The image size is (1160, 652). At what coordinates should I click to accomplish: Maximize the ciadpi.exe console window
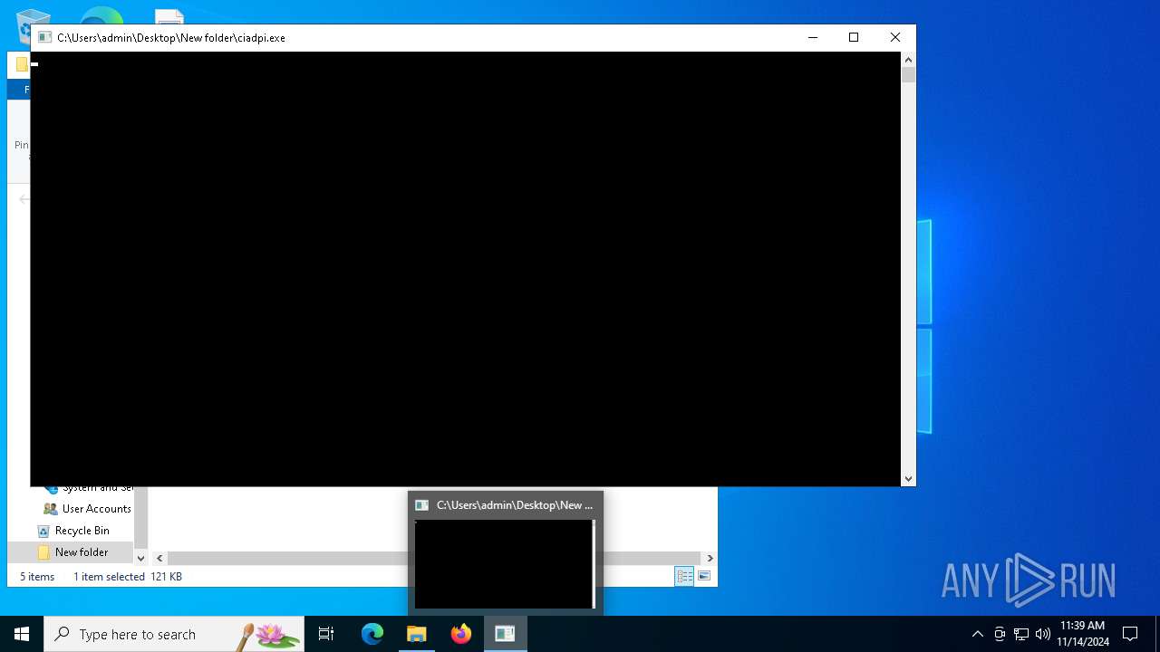tap(854, 37)
